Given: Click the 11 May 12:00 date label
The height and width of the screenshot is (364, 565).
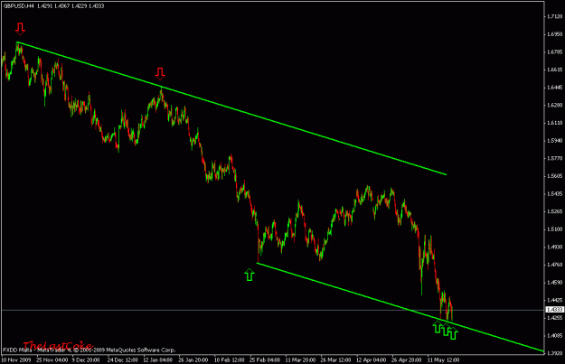Looking at the screenshot, I should click(x=443, y=360).
